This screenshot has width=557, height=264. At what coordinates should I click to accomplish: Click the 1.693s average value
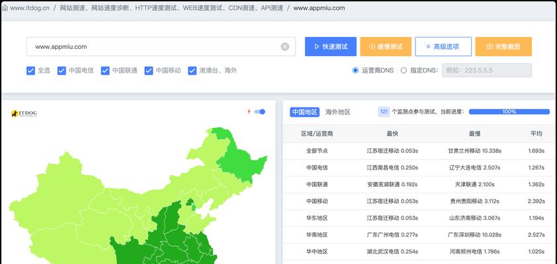[536, 150]
